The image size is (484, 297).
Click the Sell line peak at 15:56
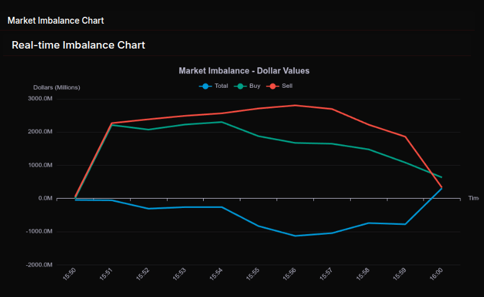(x=295, y=105)
